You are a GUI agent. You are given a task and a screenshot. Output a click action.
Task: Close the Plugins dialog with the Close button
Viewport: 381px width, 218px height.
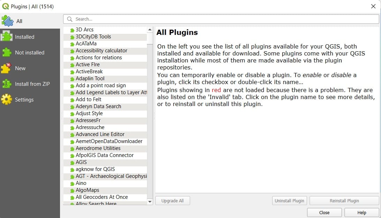[324, 213]
